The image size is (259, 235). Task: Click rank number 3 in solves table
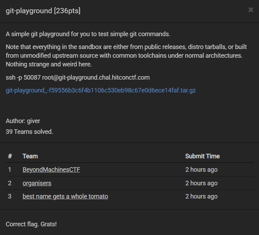click(10, 196)
